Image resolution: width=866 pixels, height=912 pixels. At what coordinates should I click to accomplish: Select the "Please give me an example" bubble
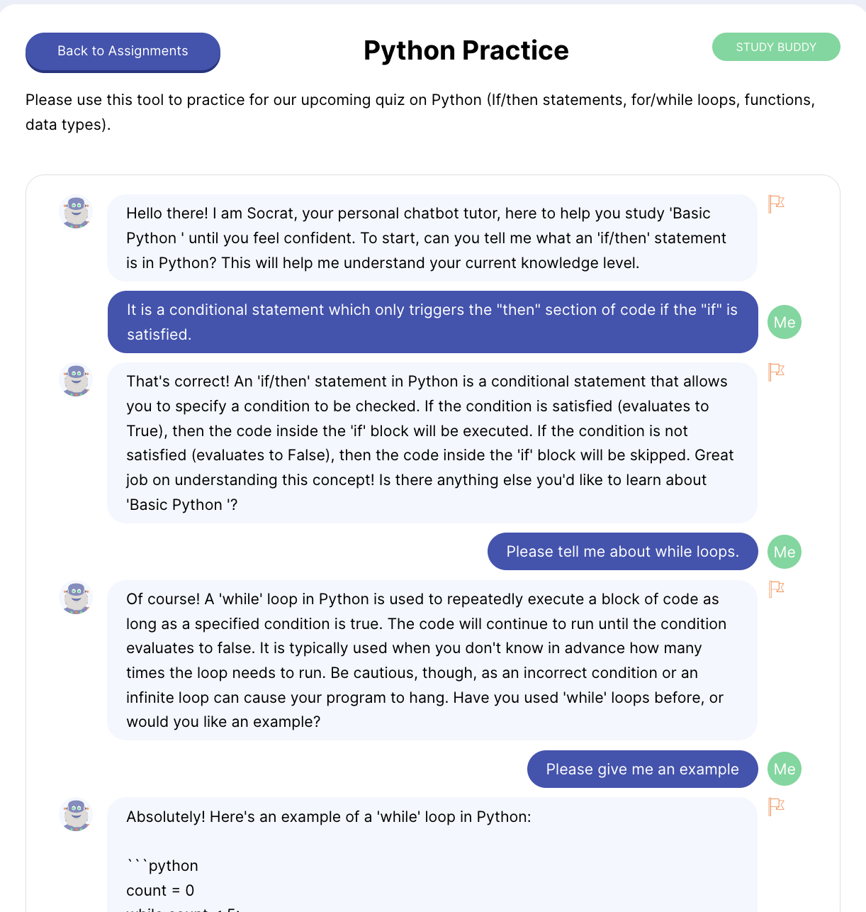click(642, 769)
